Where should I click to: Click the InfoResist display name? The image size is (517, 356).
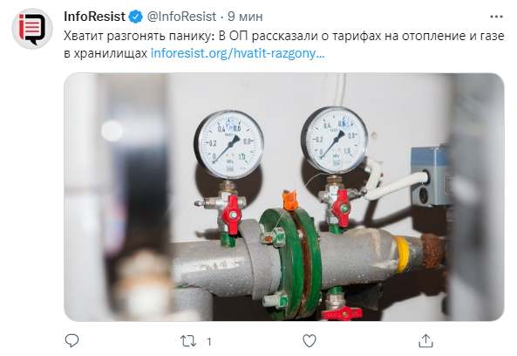tap(94, 17)
